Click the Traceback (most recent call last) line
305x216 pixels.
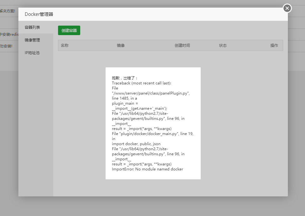pos(141,83)
